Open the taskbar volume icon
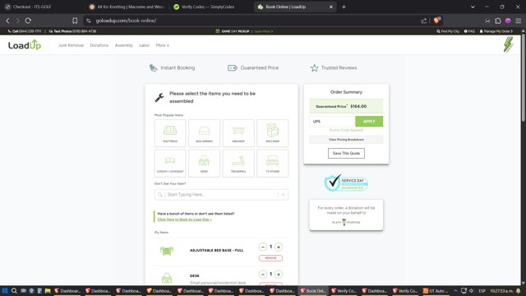526x296 pixels. pos(471,290)
